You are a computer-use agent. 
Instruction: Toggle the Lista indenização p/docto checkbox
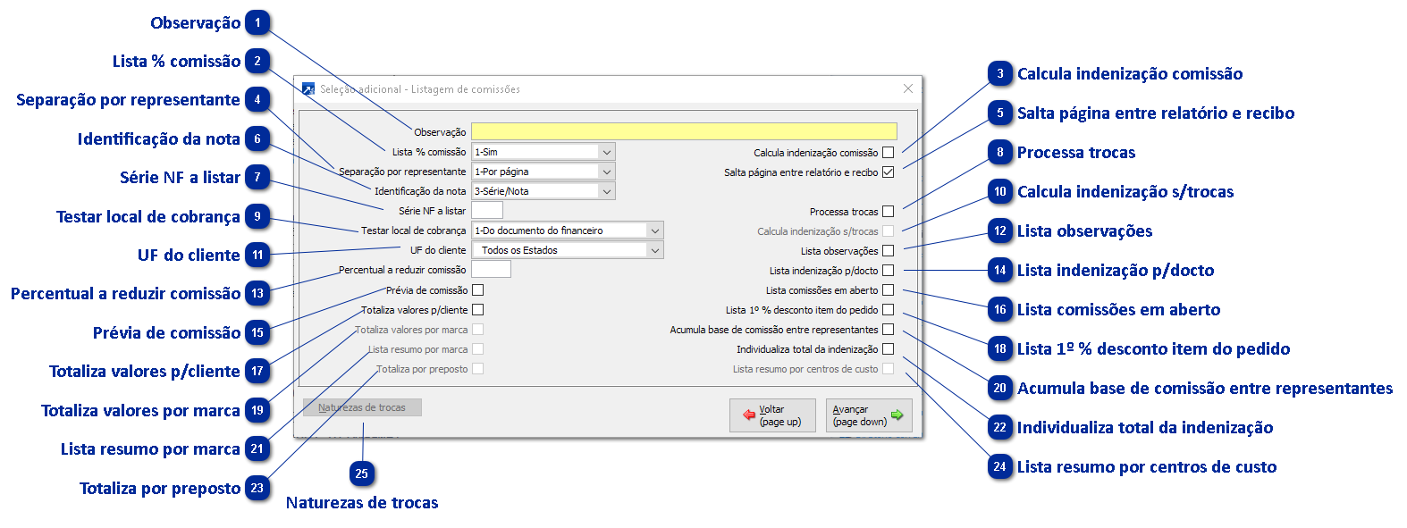click(x=888, y=271)
